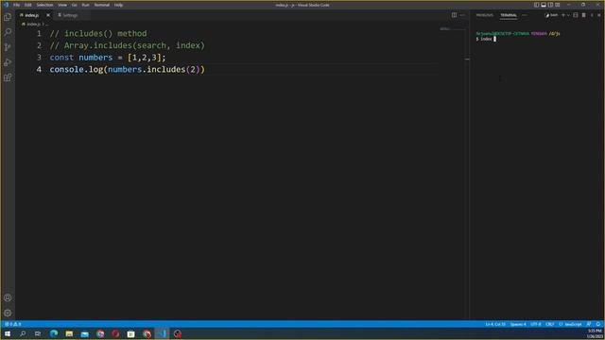Click the split terminal icon
Screen dimensions: 605x340
click(x=576, y=15)
